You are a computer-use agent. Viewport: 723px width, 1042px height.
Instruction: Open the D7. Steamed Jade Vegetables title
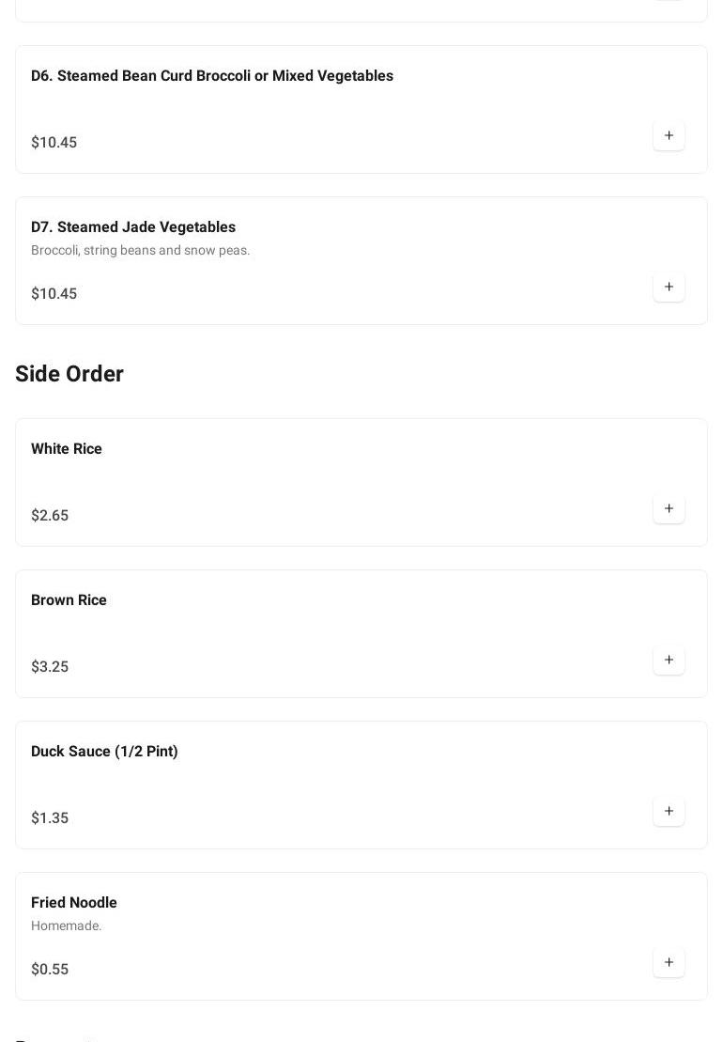(x=133, y=227)
